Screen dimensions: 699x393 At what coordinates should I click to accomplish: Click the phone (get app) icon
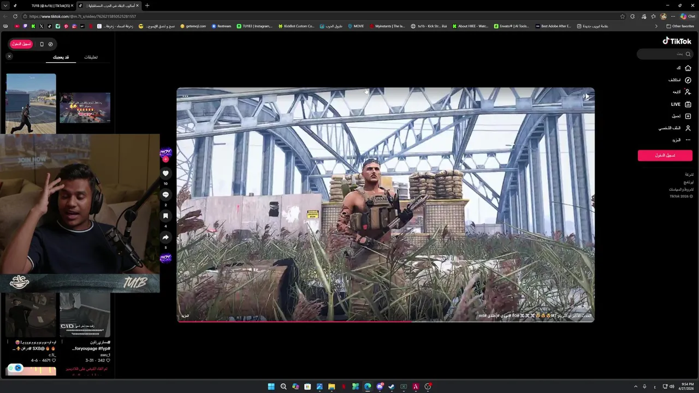tap(42, 44)
